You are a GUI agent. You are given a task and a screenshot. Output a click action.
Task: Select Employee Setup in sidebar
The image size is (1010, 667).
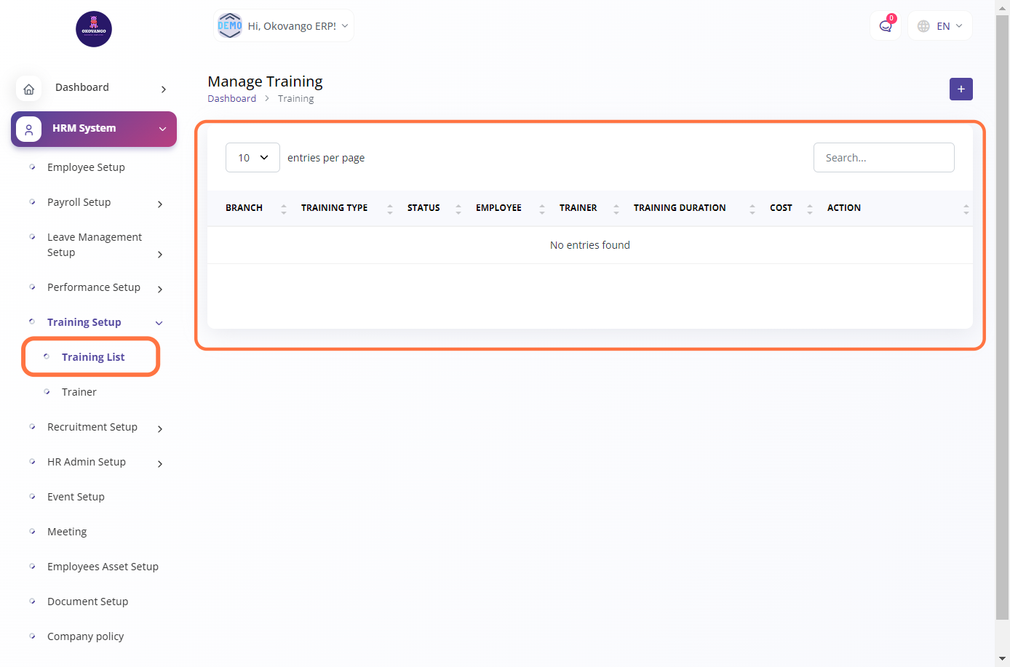[86, 167]
